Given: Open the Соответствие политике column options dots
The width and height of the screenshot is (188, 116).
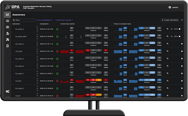Looking at the screenshot, I should (x=112, y=24).
